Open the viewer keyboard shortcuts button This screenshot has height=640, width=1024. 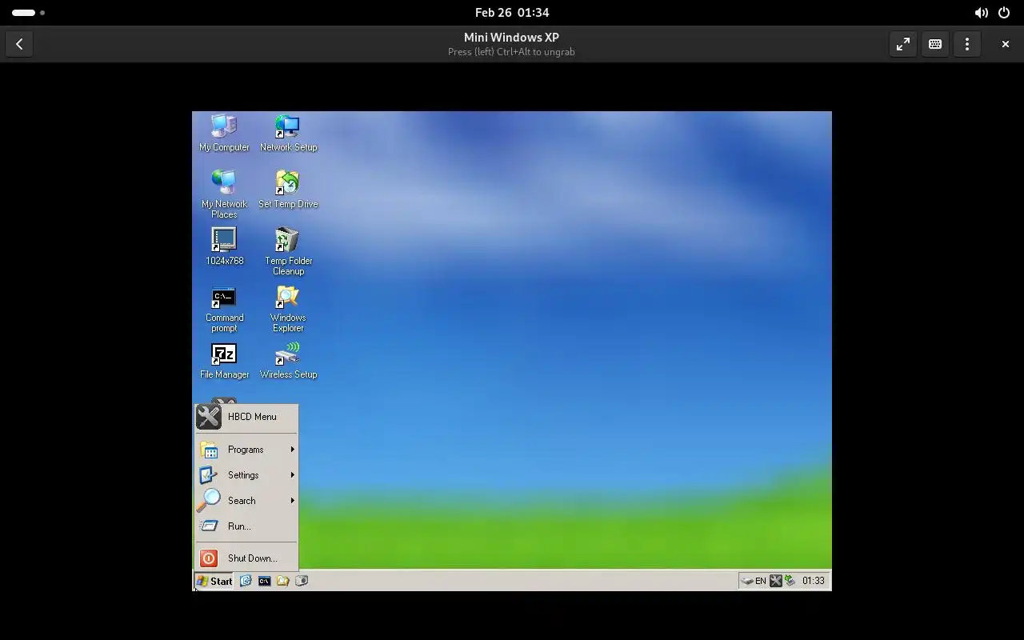point(934,44)
